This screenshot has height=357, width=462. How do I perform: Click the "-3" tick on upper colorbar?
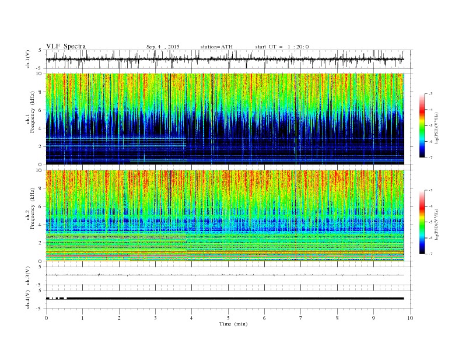pyautogui.click(x=430, y=94)
